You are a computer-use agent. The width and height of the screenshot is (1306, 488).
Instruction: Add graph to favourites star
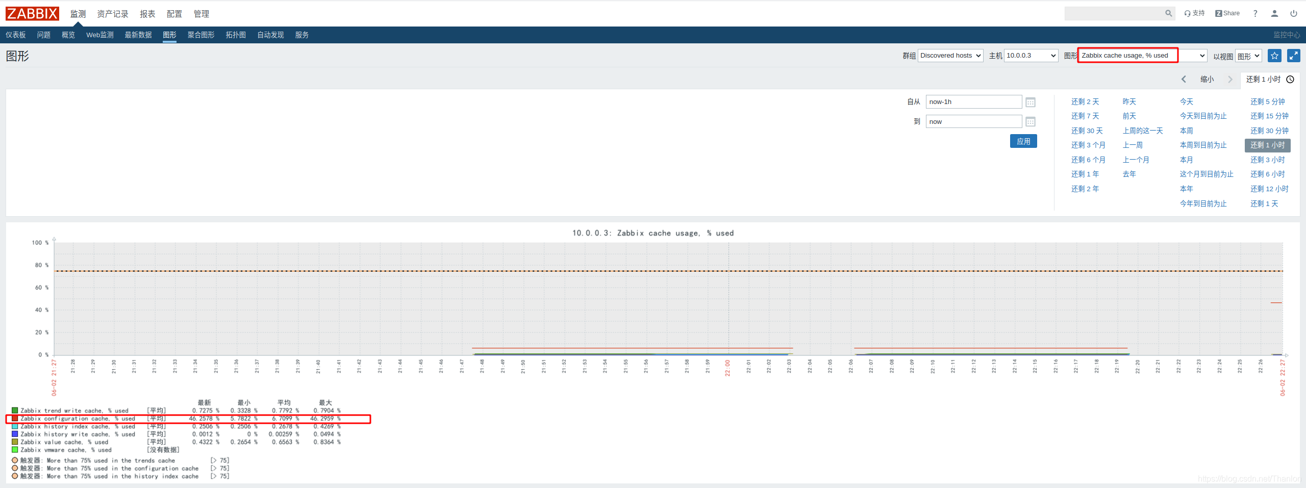coord(1274,56)
